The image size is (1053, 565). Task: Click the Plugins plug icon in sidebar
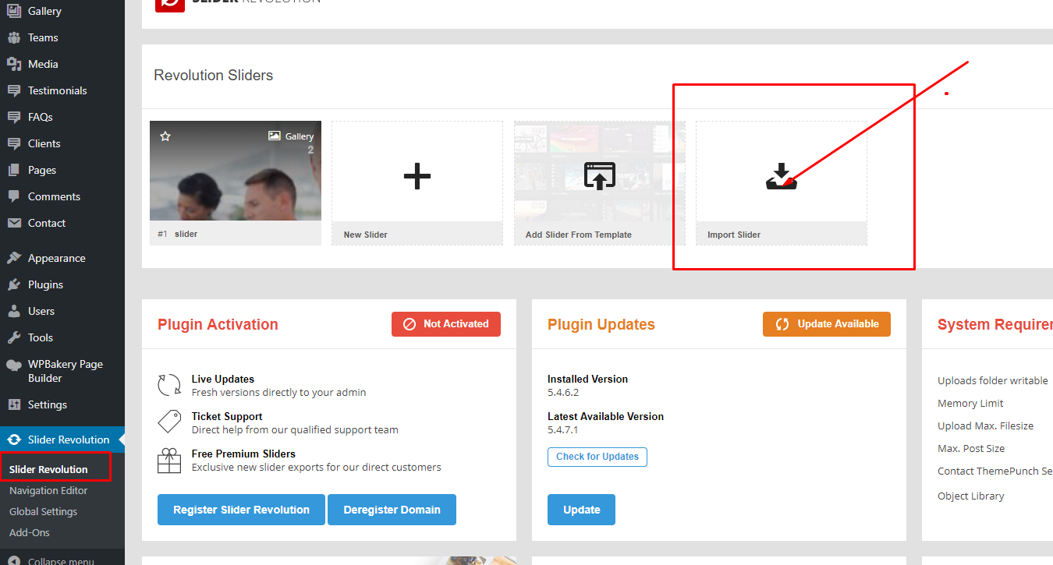[x=14, y=284]
